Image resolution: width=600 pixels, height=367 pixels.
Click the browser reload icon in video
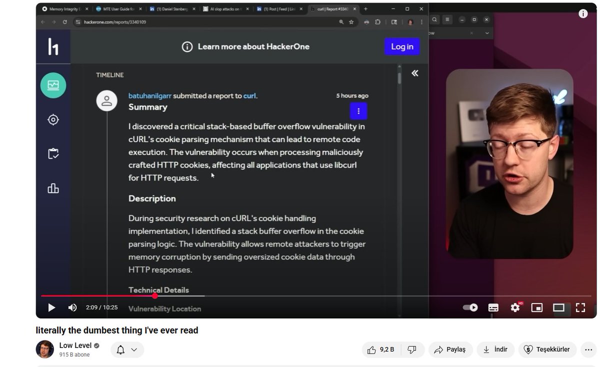[x=65, y=22]
